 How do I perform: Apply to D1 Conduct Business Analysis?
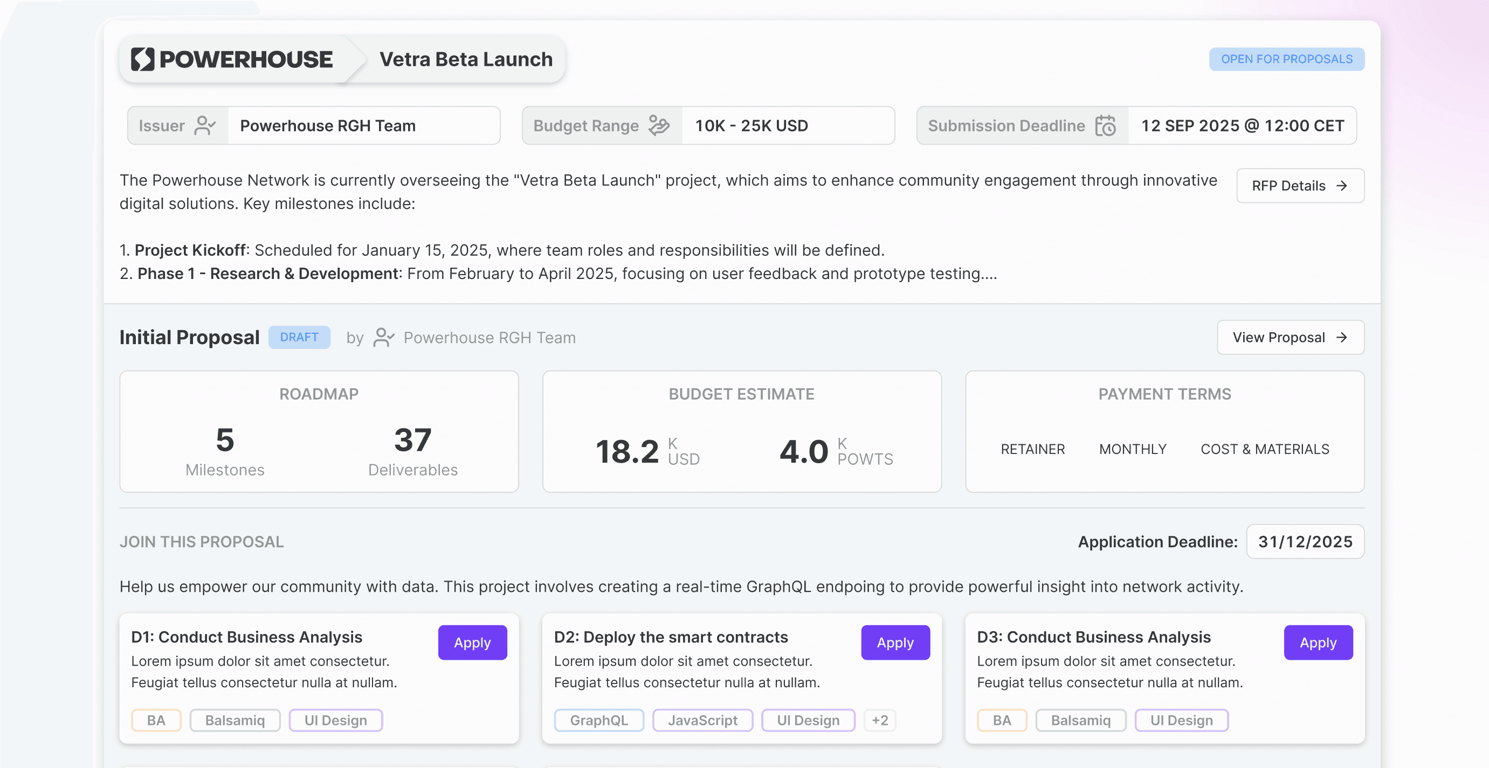472,642
